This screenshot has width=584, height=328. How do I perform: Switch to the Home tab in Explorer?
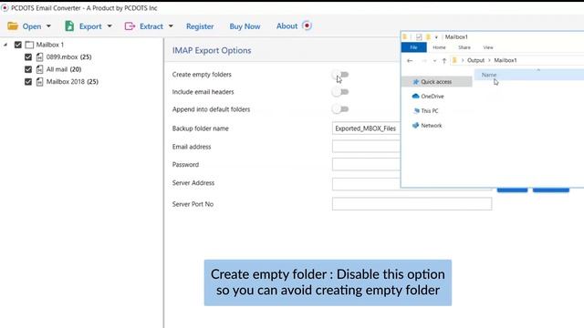[x=439, y=47]
